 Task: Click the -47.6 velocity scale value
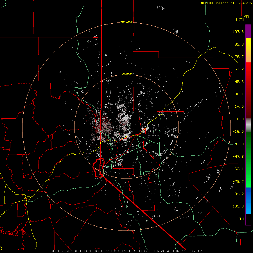click(238, 157)
